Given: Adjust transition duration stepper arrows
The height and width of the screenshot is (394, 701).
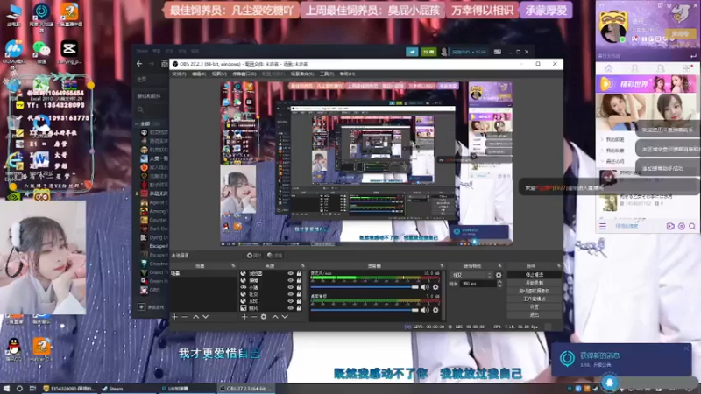Looking at the screenshot, I should [499, 284].
